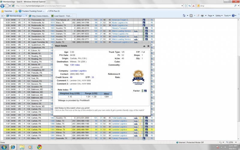The height and width of the screenshot is (150, 240).
Task: Launch Google Chrome from taskbar
Action: pos(39,147)
